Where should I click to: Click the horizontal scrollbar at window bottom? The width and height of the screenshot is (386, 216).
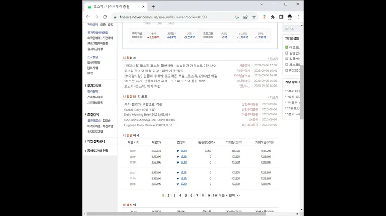[176, 214]
